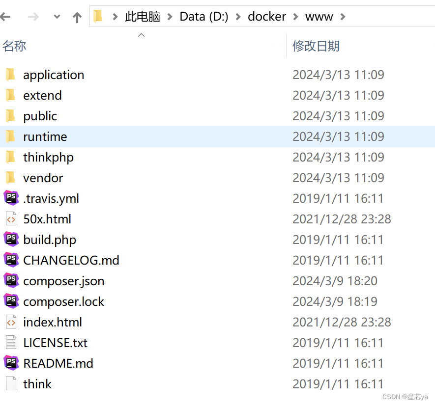Click the HTML file icon of 50x.html
This screenshot has height=405, width=435.
[x=11, y=219]
